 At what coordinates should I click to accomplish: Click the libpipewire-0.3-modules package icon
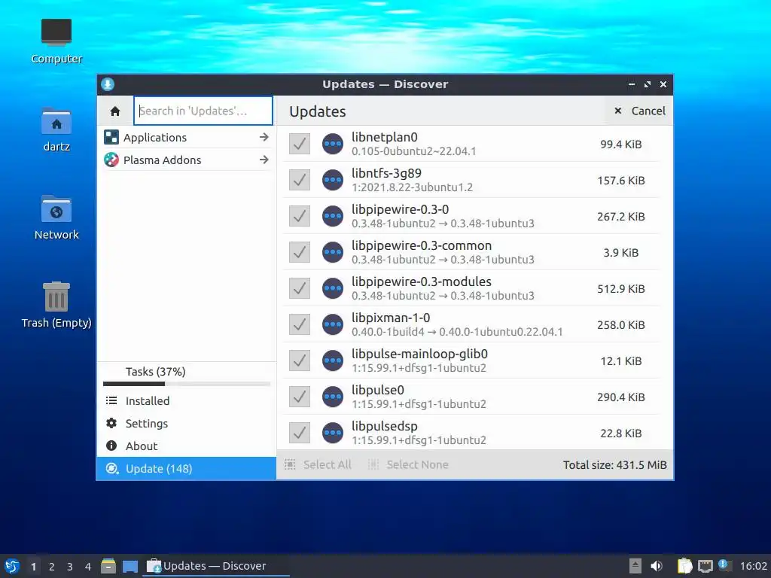pyautogui.click(x=333, y=288)
